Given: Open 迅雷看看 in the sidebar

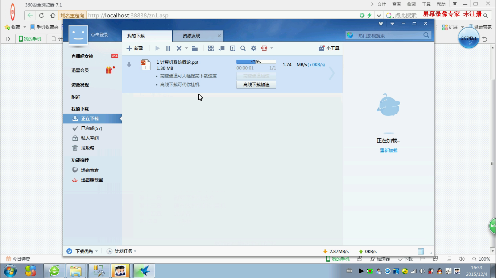Looking at the screenshot, I should (x=90, y=170).
